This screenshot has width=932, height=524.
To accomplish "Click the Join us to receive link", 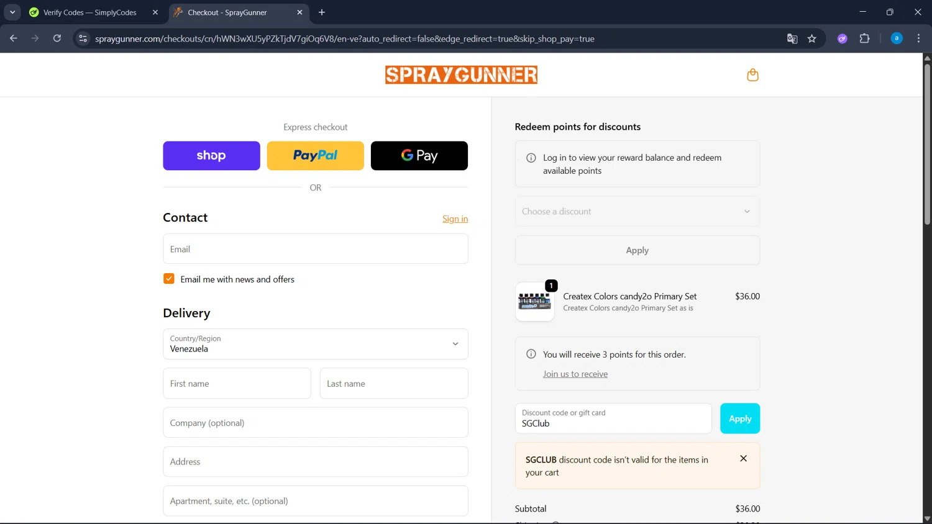I will (575, 374).
